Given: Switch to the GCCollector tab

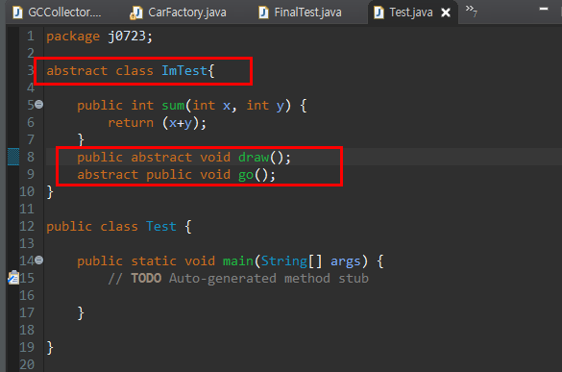Looking at the screenshot, I should 57,12.
